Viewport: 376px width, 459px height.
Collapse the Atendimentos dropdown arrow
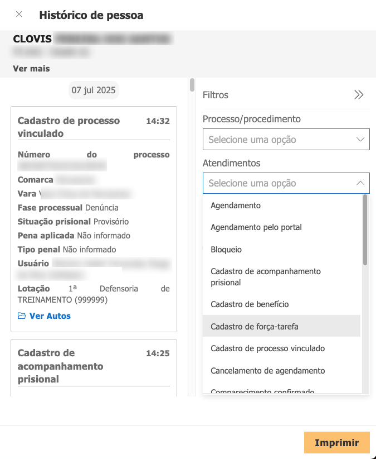pyautogui.click(x=360, y=183)
